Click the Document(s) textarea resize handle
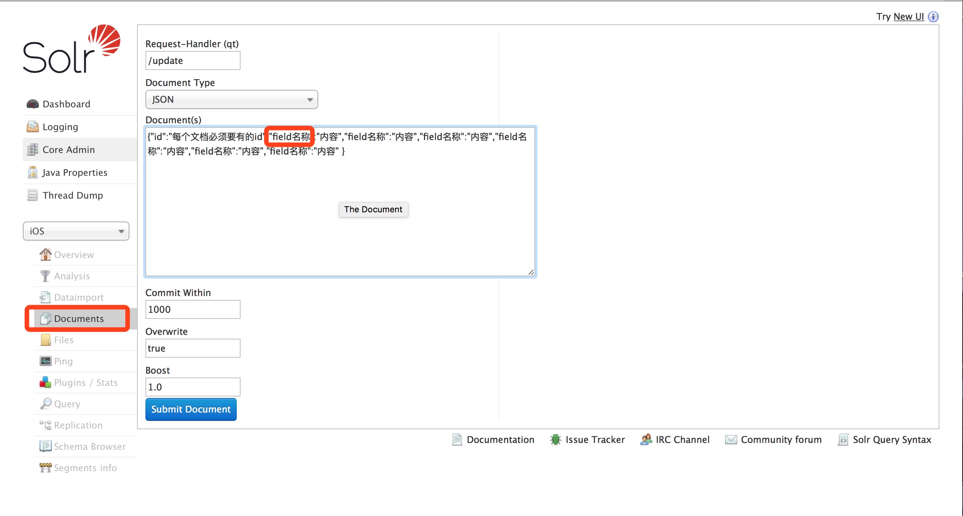This screenshot has width=963, height=516. [531, 272]
